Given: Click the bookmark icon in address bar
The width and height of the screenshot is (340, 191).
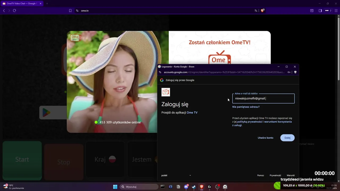Looking at the screenshot, I should (x=70, y=11).
